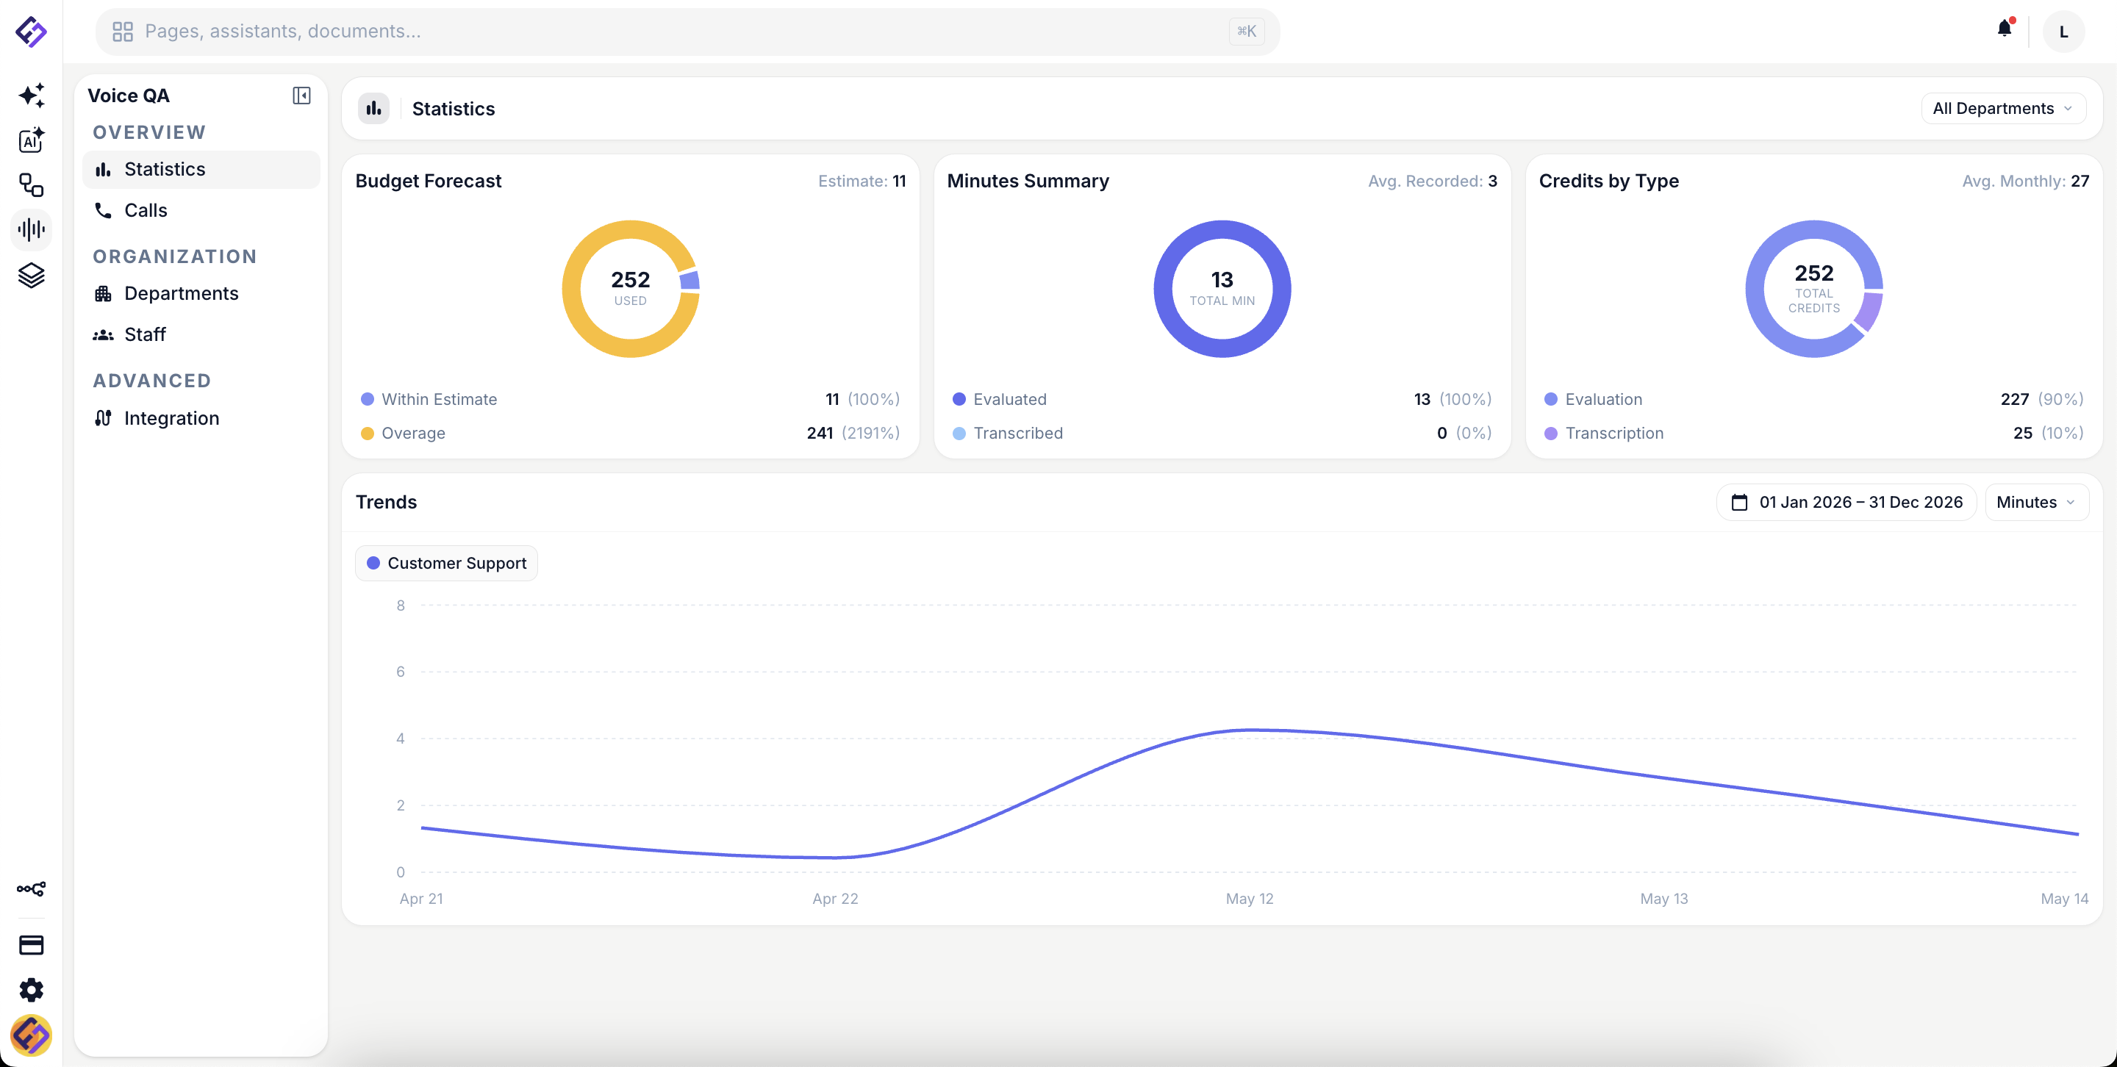The image size is (2117, 1067).
Task: Click the Overage value 241 (2191%)
Action: [x=853, y=433]
